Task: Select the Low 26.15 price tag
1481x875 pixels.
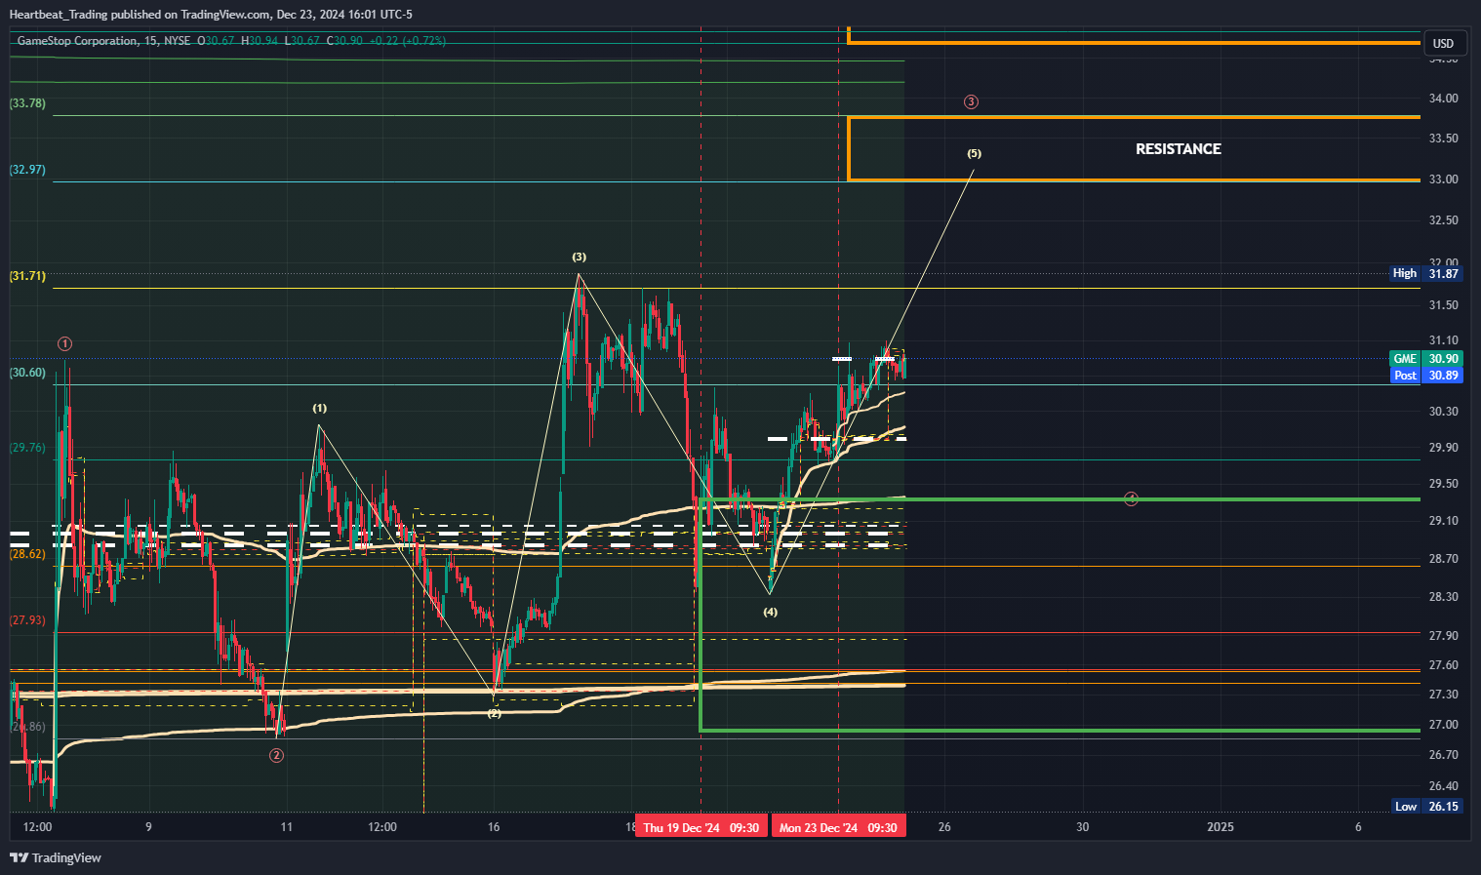Action: click(x=1425, y=806)
